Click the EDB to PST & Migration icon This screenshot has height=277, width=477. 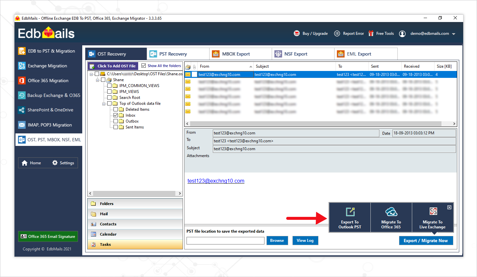[x=22, y=51]
